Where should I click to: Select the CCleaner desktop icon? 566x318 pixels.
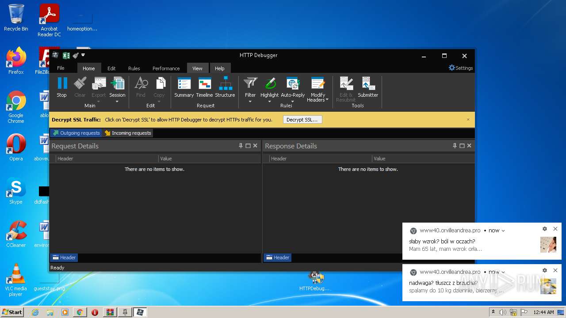pyautogui.click(x=16, y=234)
